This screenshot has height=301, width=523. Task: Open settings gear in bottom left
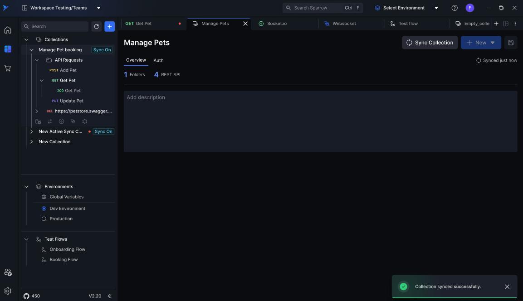(8, 291)
